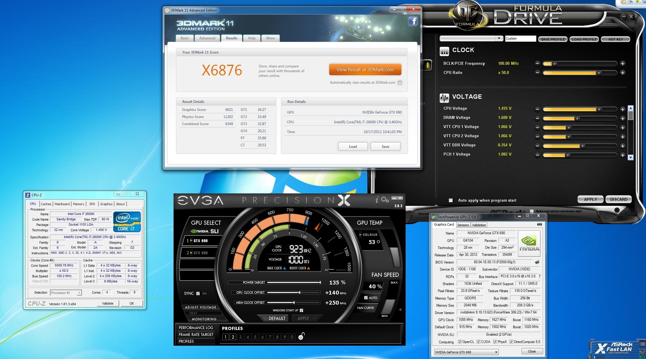Image resolution: width=646 pixels, height=359 pixels.
Task: Open the Memory tab in CPU-Z
Action: [x=79, y=204]
